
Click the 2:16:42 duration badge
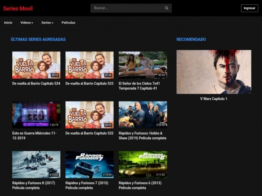click(x=160, y=125)
